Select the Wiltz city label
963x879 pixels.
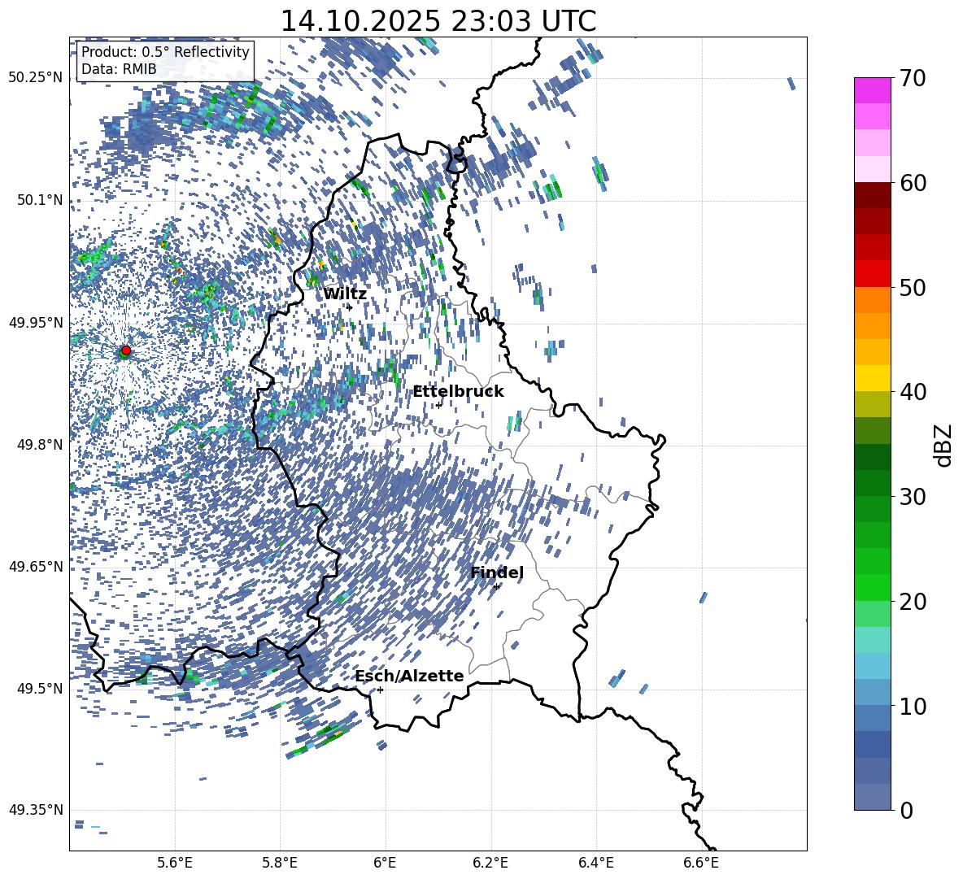[x=345, y=294]
